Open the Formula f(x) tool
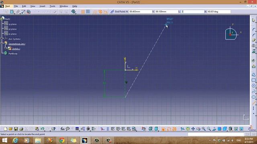Screen dimensions: 257x144 point(62,129)
